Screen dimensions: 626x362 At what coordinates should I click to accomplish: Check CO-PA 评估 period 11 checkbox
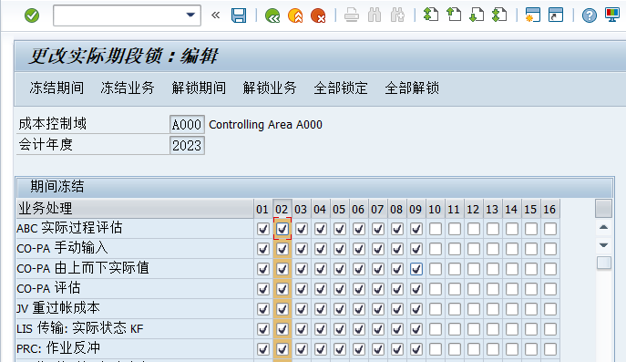click(455, 289)
